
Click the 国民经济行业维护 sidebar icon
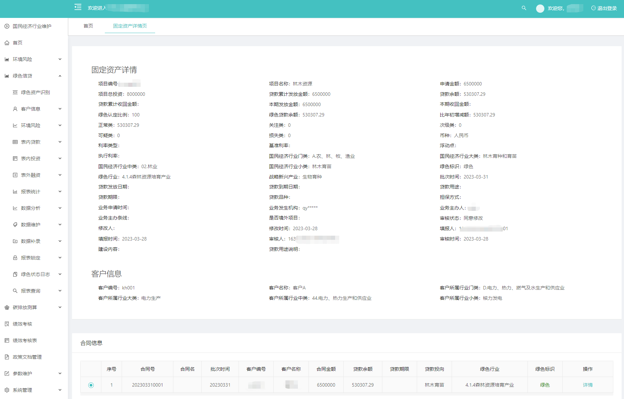pos(7,26)
